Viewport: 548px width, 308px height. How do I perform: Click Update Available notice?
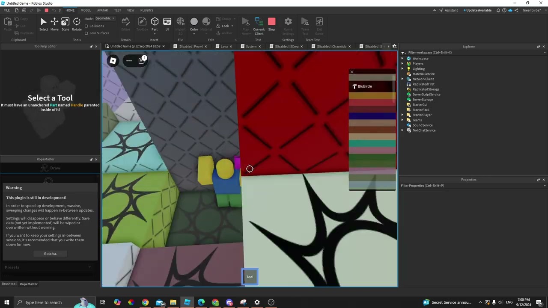(x=478, y=10)
